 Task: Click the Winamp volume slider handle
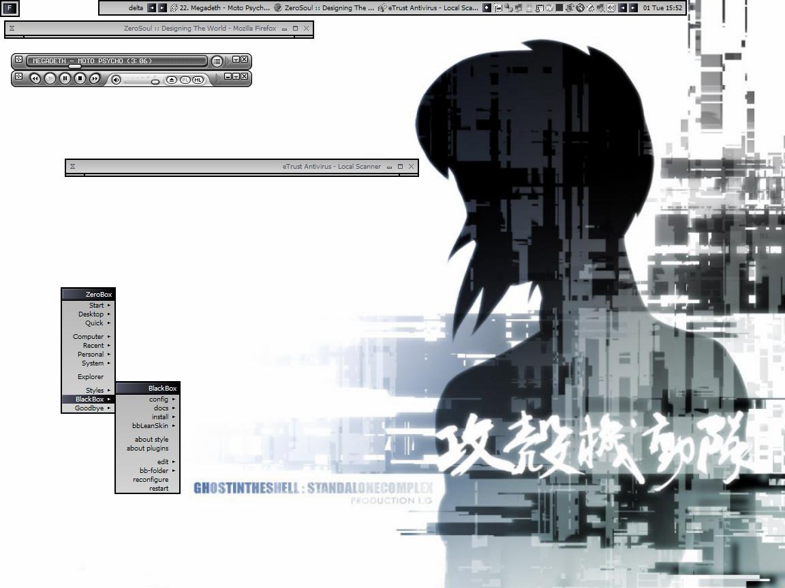(155, 82)
